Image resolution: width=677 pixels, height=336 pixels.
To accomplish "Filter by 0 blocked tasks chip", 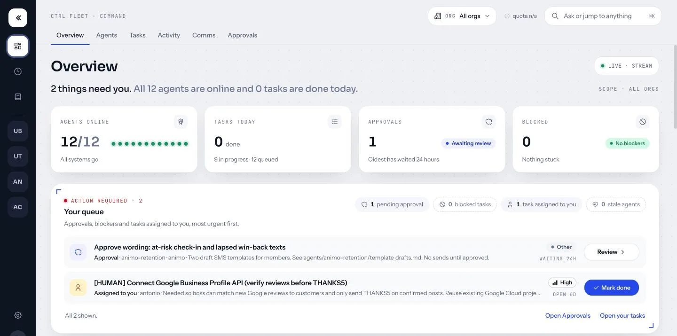I will click(465, 204).
